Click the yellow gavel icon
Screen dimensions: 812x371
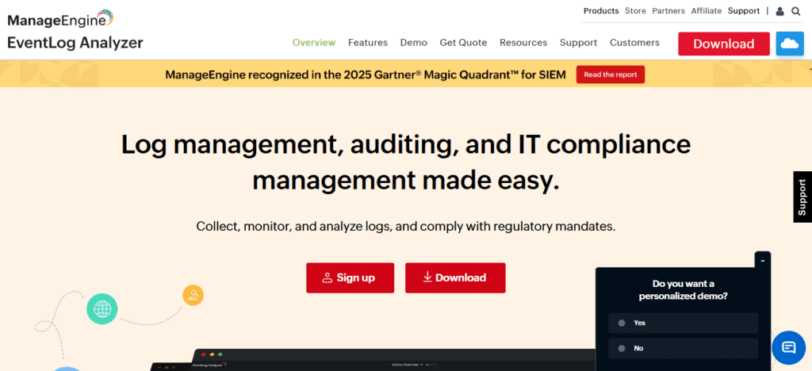(193, 295)
